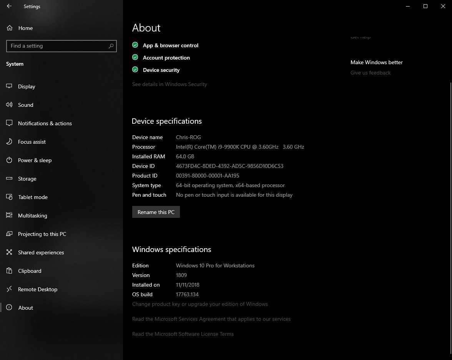Switch to Multitasking settings

pyautogui.click(x=33, y=216)
